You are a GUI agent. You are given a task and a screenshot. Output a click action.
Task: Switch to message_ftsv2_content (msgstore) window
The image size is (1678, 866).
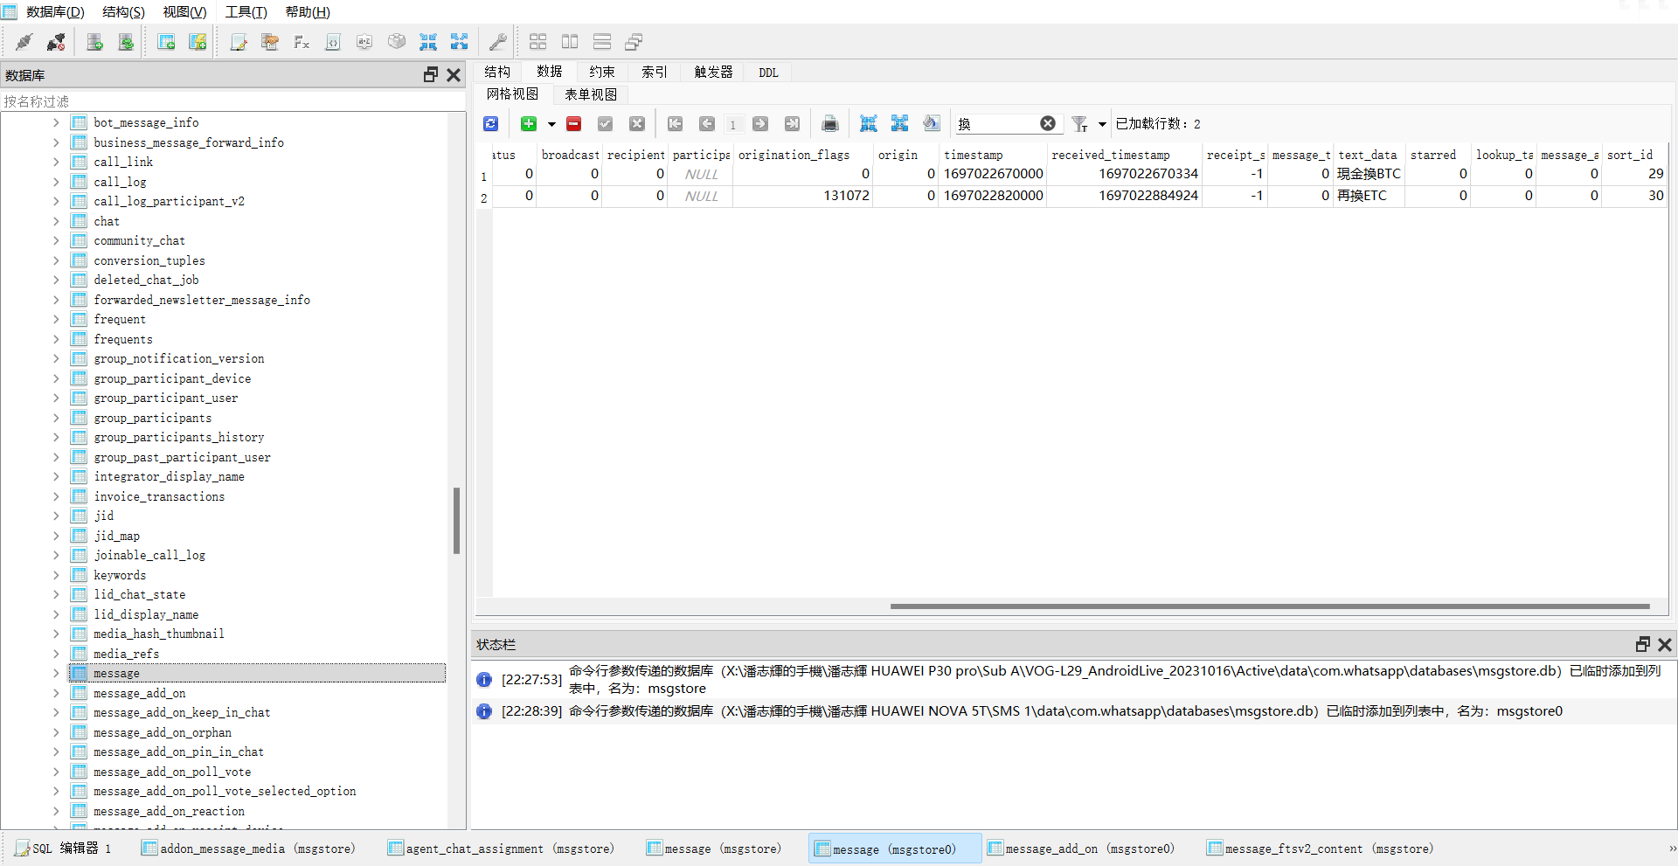(1320, 849)
